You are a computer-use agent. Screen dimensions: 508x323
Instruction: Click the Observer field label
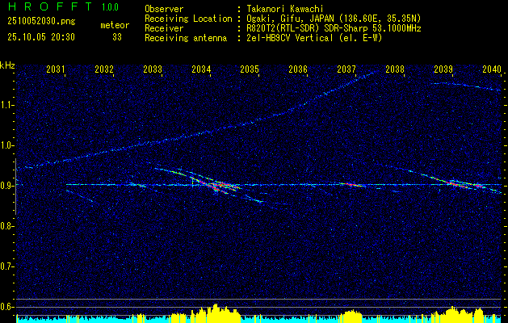tap(164, 9)
